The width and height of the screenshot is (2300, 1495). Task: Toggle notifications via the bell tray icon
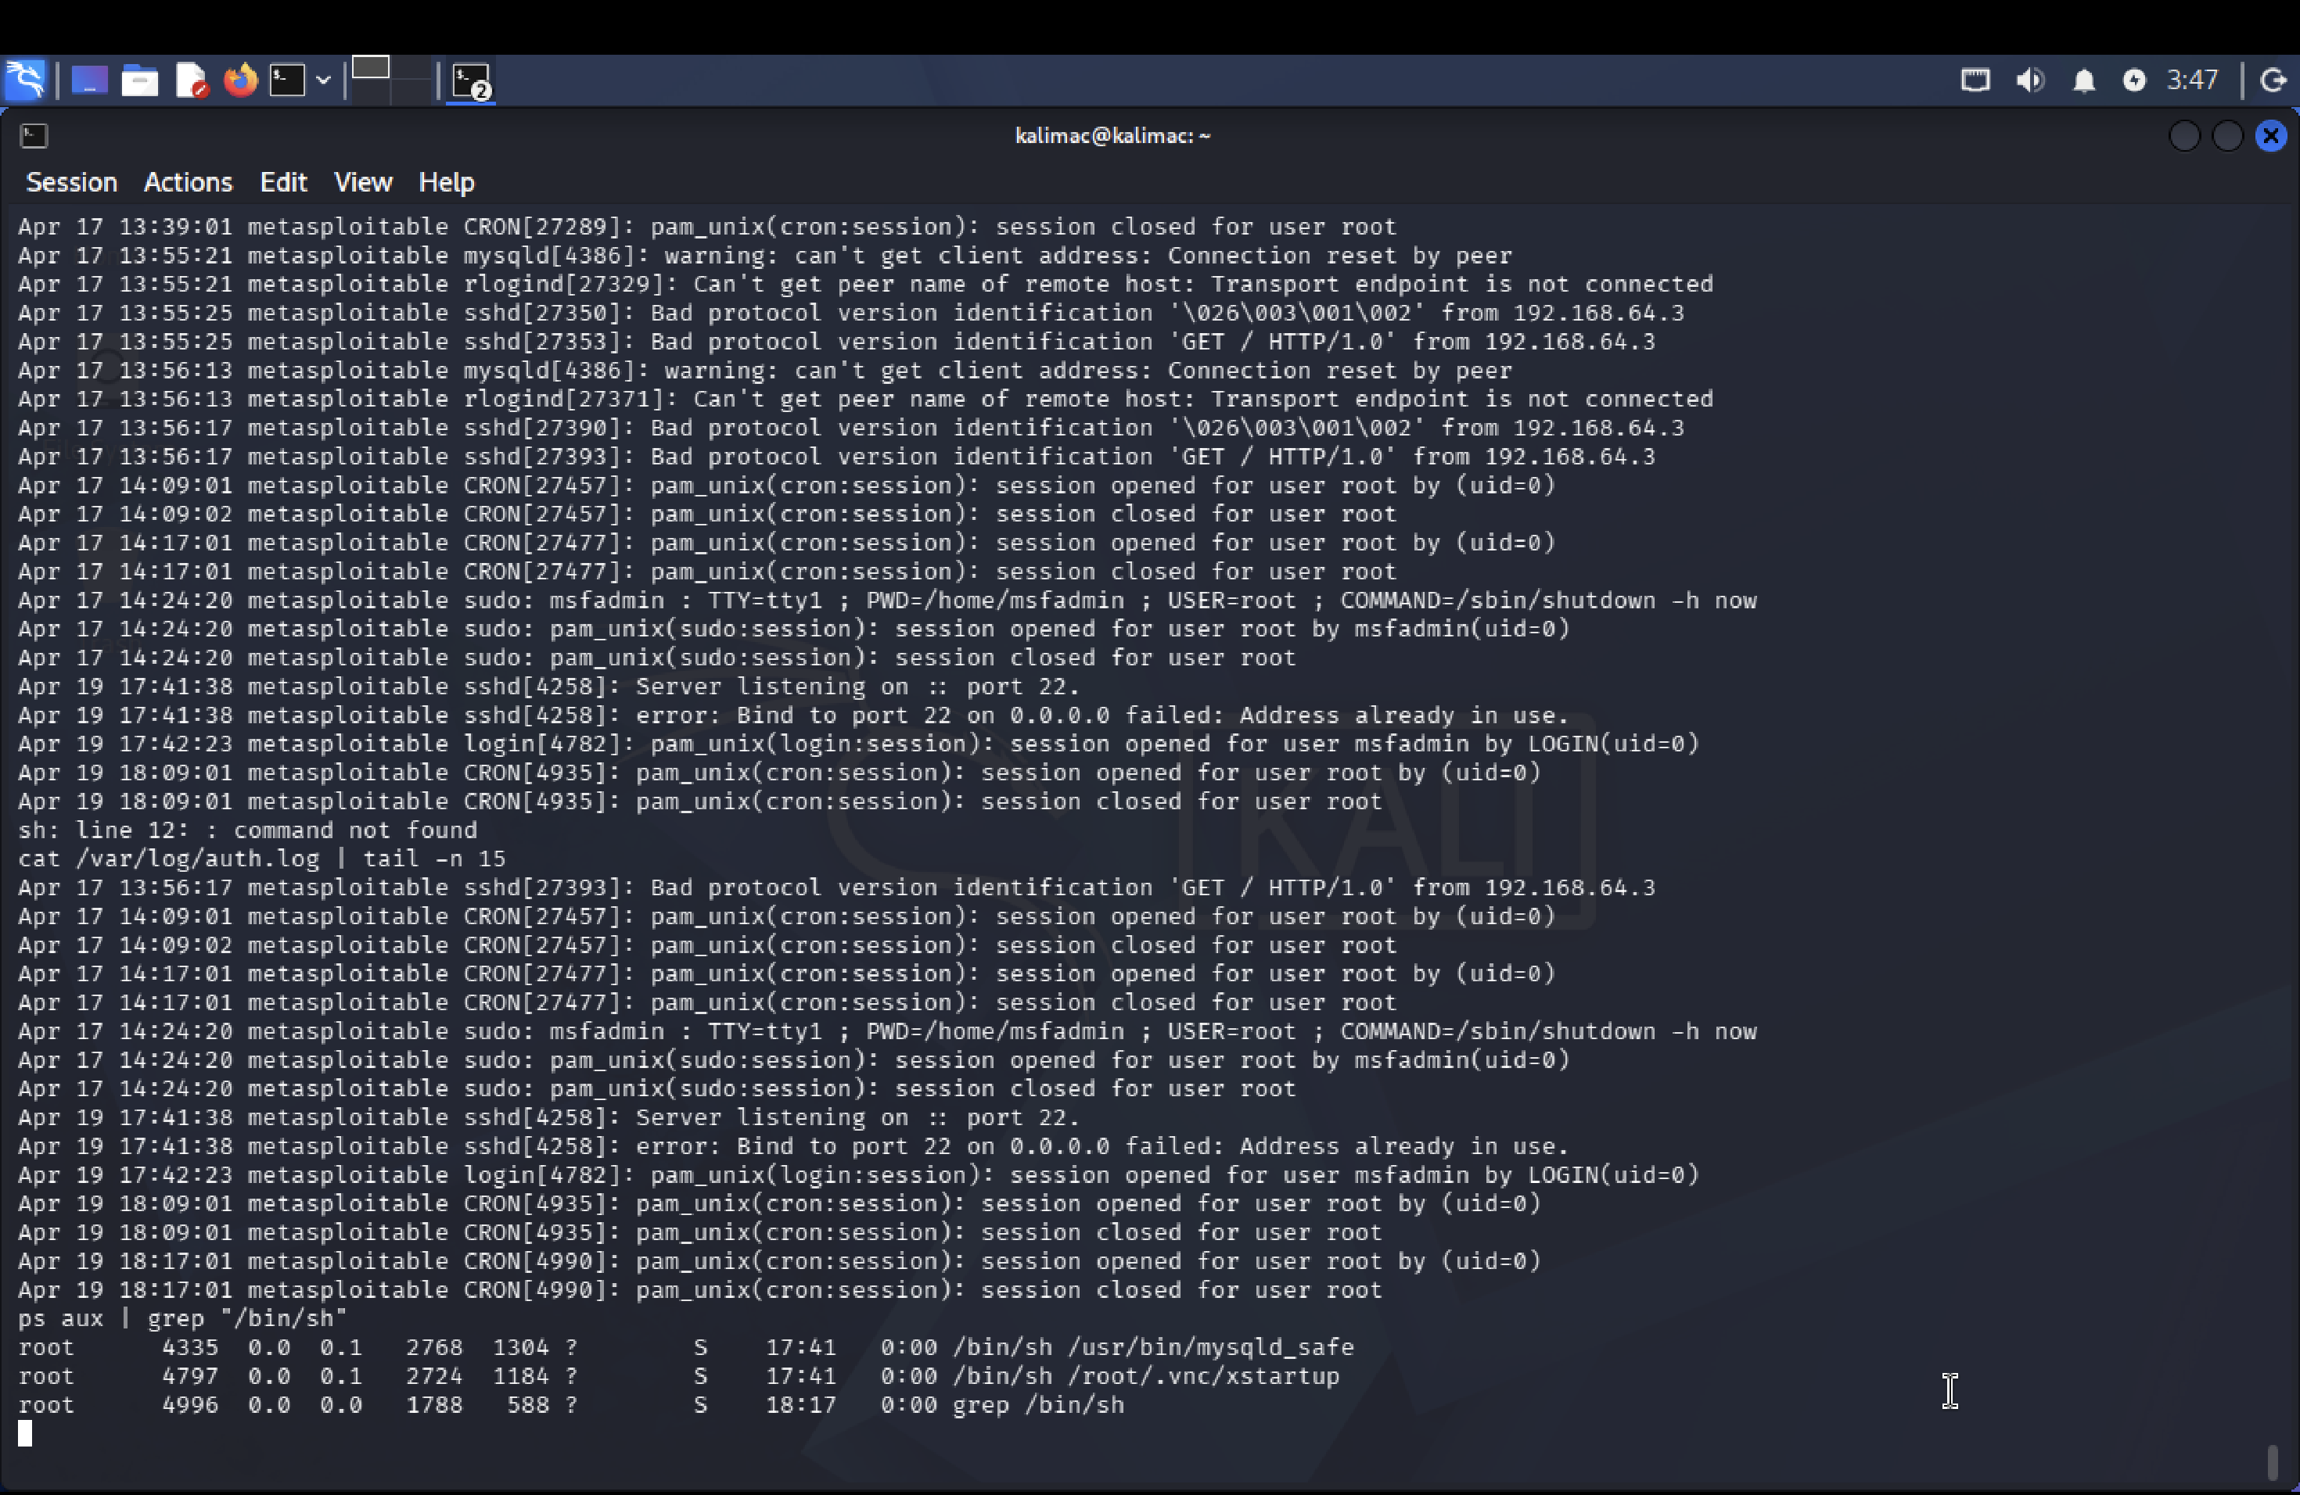coord(2085,81)
